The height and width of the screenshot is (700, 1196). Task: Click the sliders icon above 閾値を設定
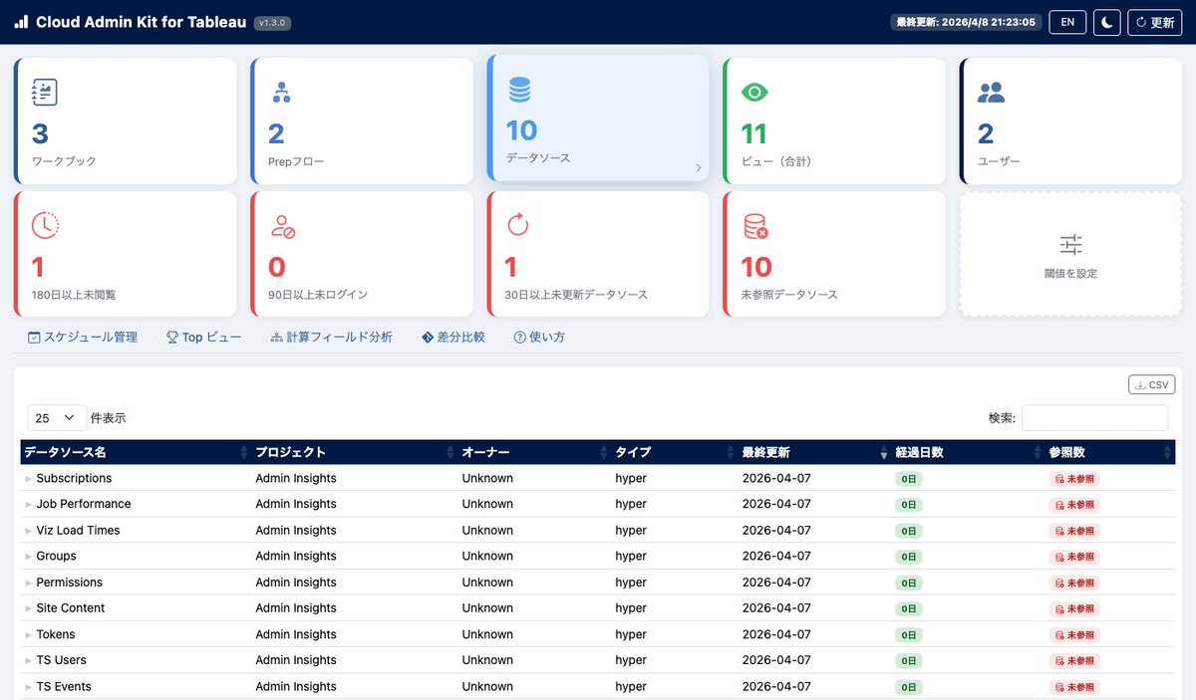point(1070,244)
